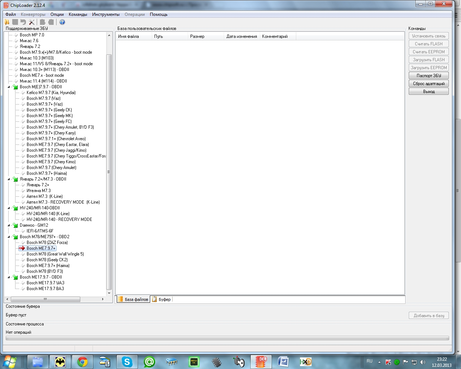Click green arrow icon next to Daewoo - GM12
This screenshot has height=369, width=461.
15,225
